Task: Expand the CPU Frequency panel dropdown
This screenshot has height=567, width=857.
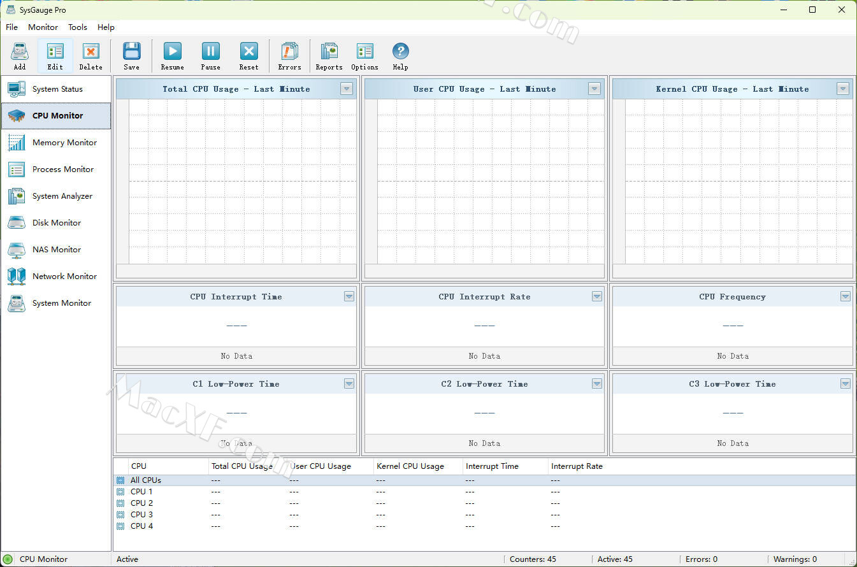Action: click(x=845, y=296)
